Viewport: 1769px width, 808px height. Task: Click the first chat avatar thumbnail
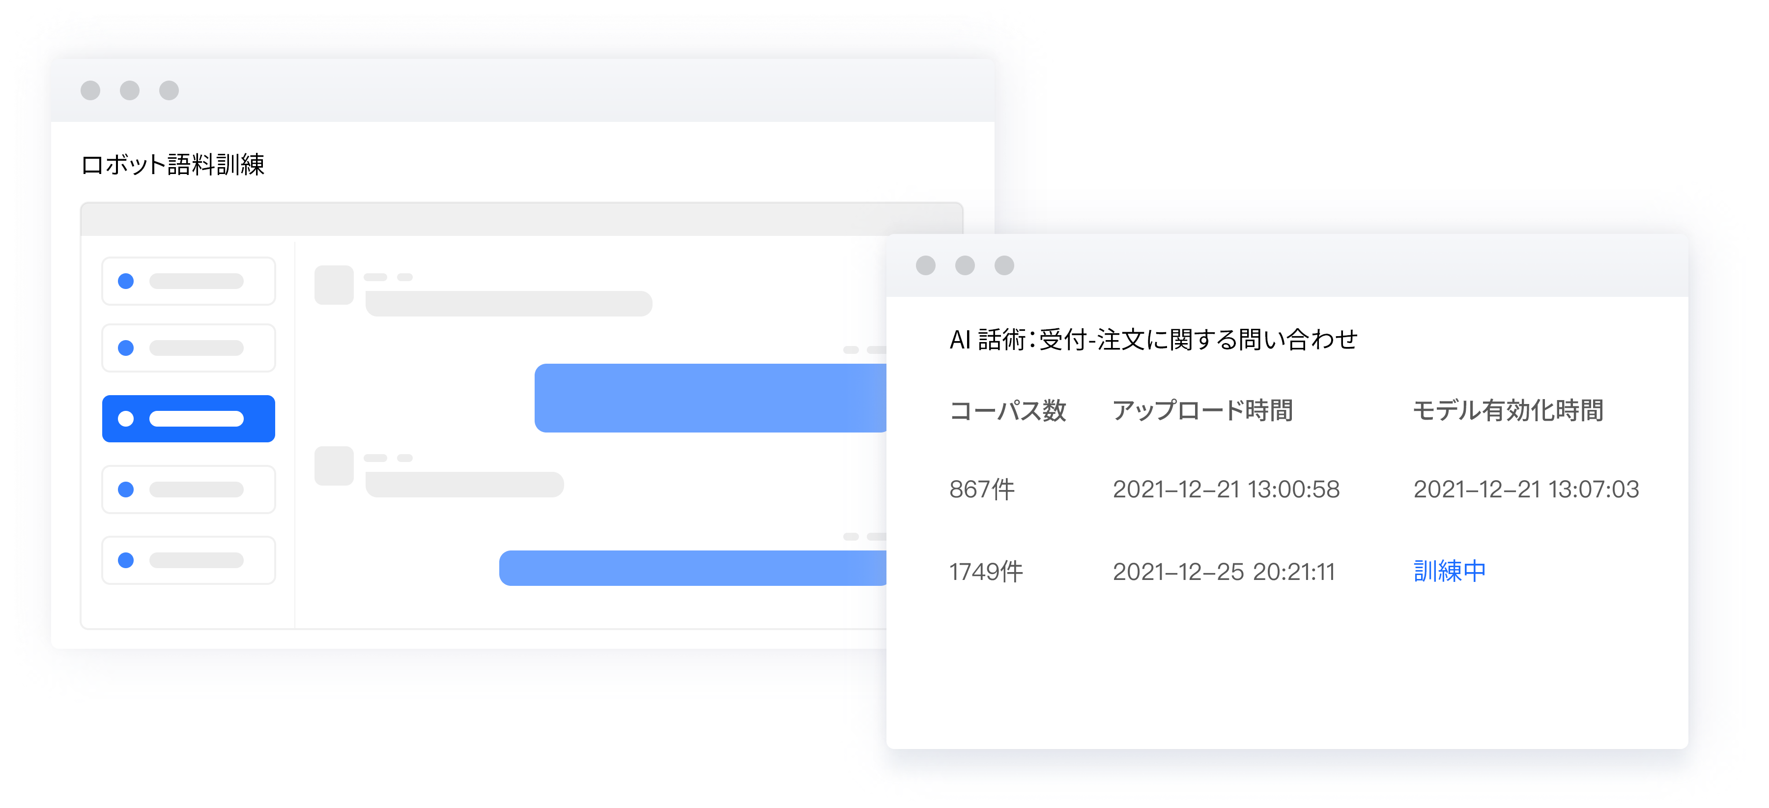(x=334, y=285)
